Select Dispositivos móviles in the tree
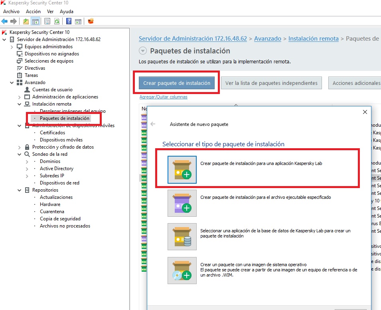Image resolution: width=381 pixels, height=310 pixels. (61, 140)
